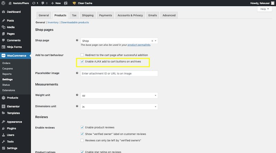Open the Dimensions unit dropdown
The image size is (276, 153).
(119, 107)
